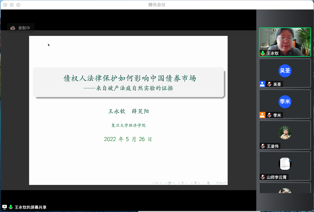Go back using the left arrow control

tap(153, 183)
